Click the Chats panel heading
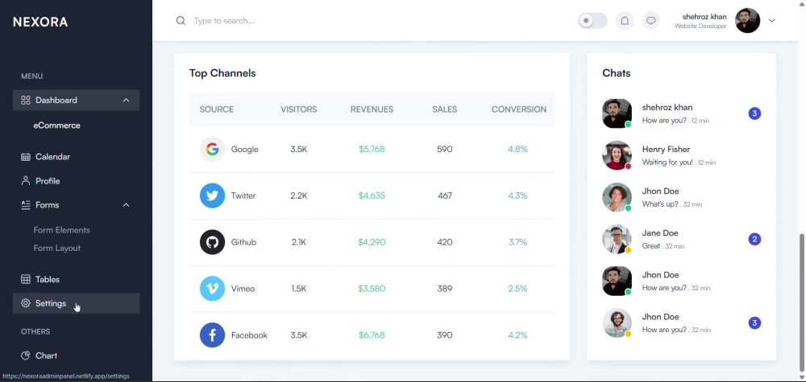This screenshot has width=806, height=382. pyautogui.click(x=617, y=73)
